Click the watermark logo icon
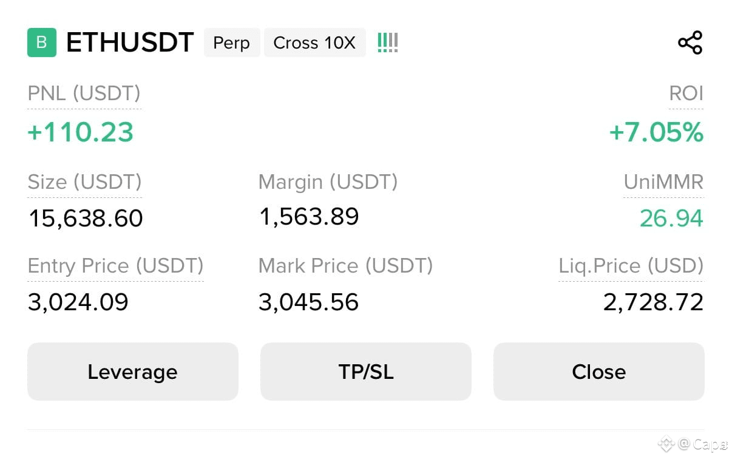Screen dimensions: 732x459 coord(666,444)
